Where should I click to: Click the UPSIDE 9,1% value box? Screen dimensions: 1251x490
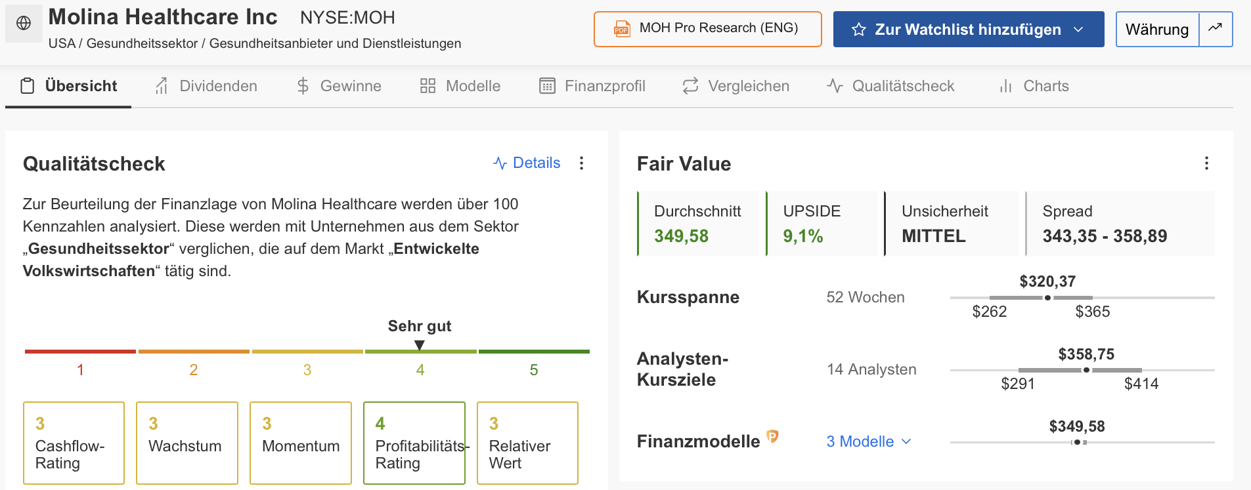[x=822, y=224]
